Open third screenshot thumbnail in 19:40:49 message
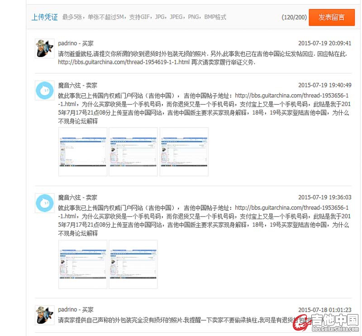The image size is (362, 336). click(x=184, y=151)
